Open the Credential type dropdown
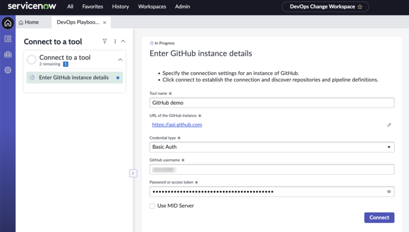 [272, 147]
